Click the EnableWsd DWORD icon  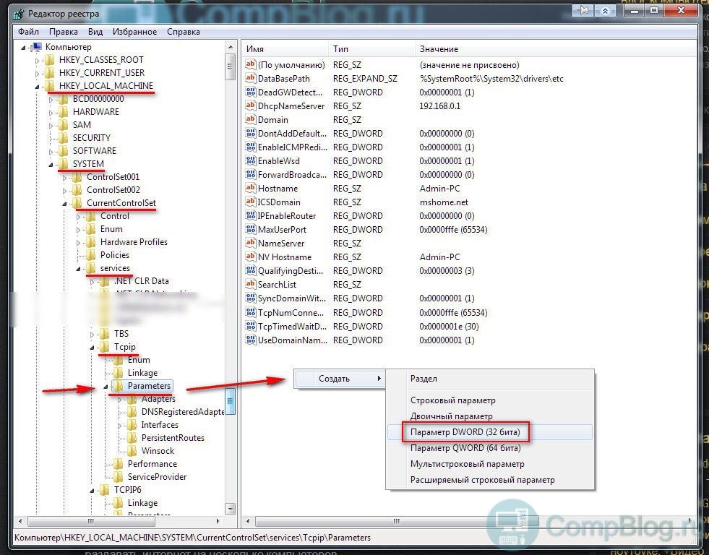pyautogui.click(x=251, y=160)
